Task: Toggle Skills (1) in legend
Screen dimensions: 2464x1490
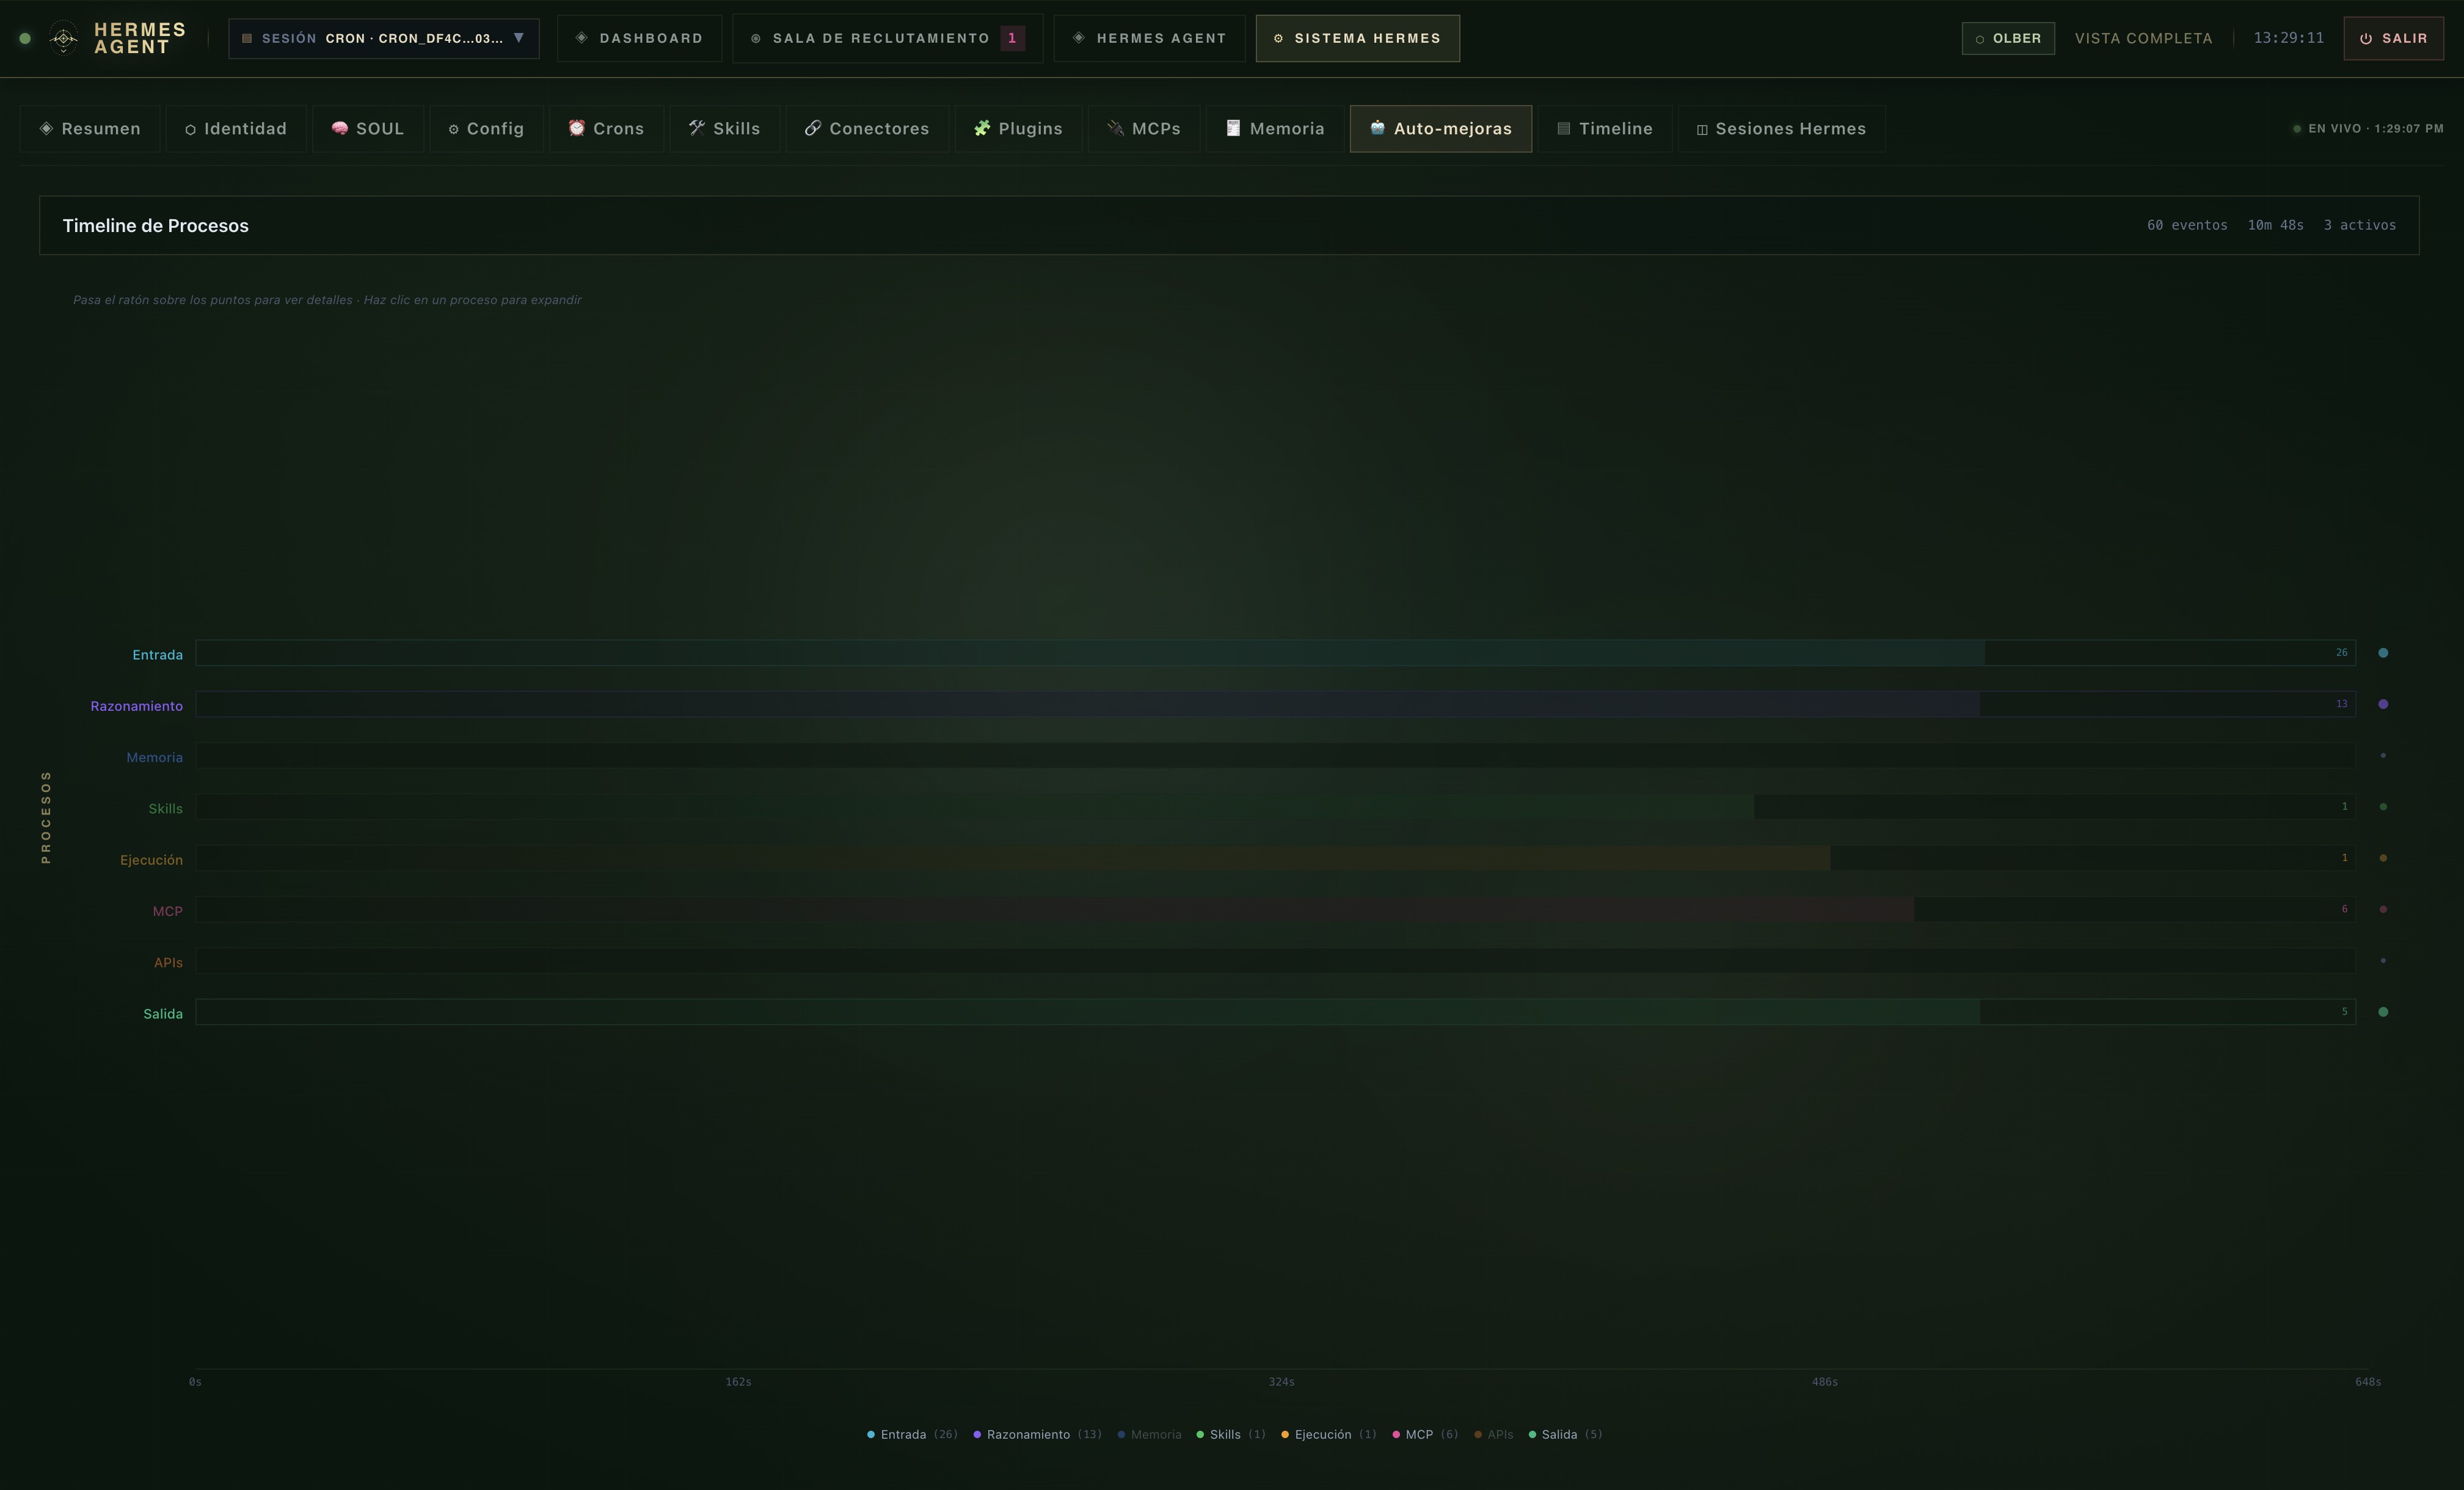Action: tap(1231, 1435)
